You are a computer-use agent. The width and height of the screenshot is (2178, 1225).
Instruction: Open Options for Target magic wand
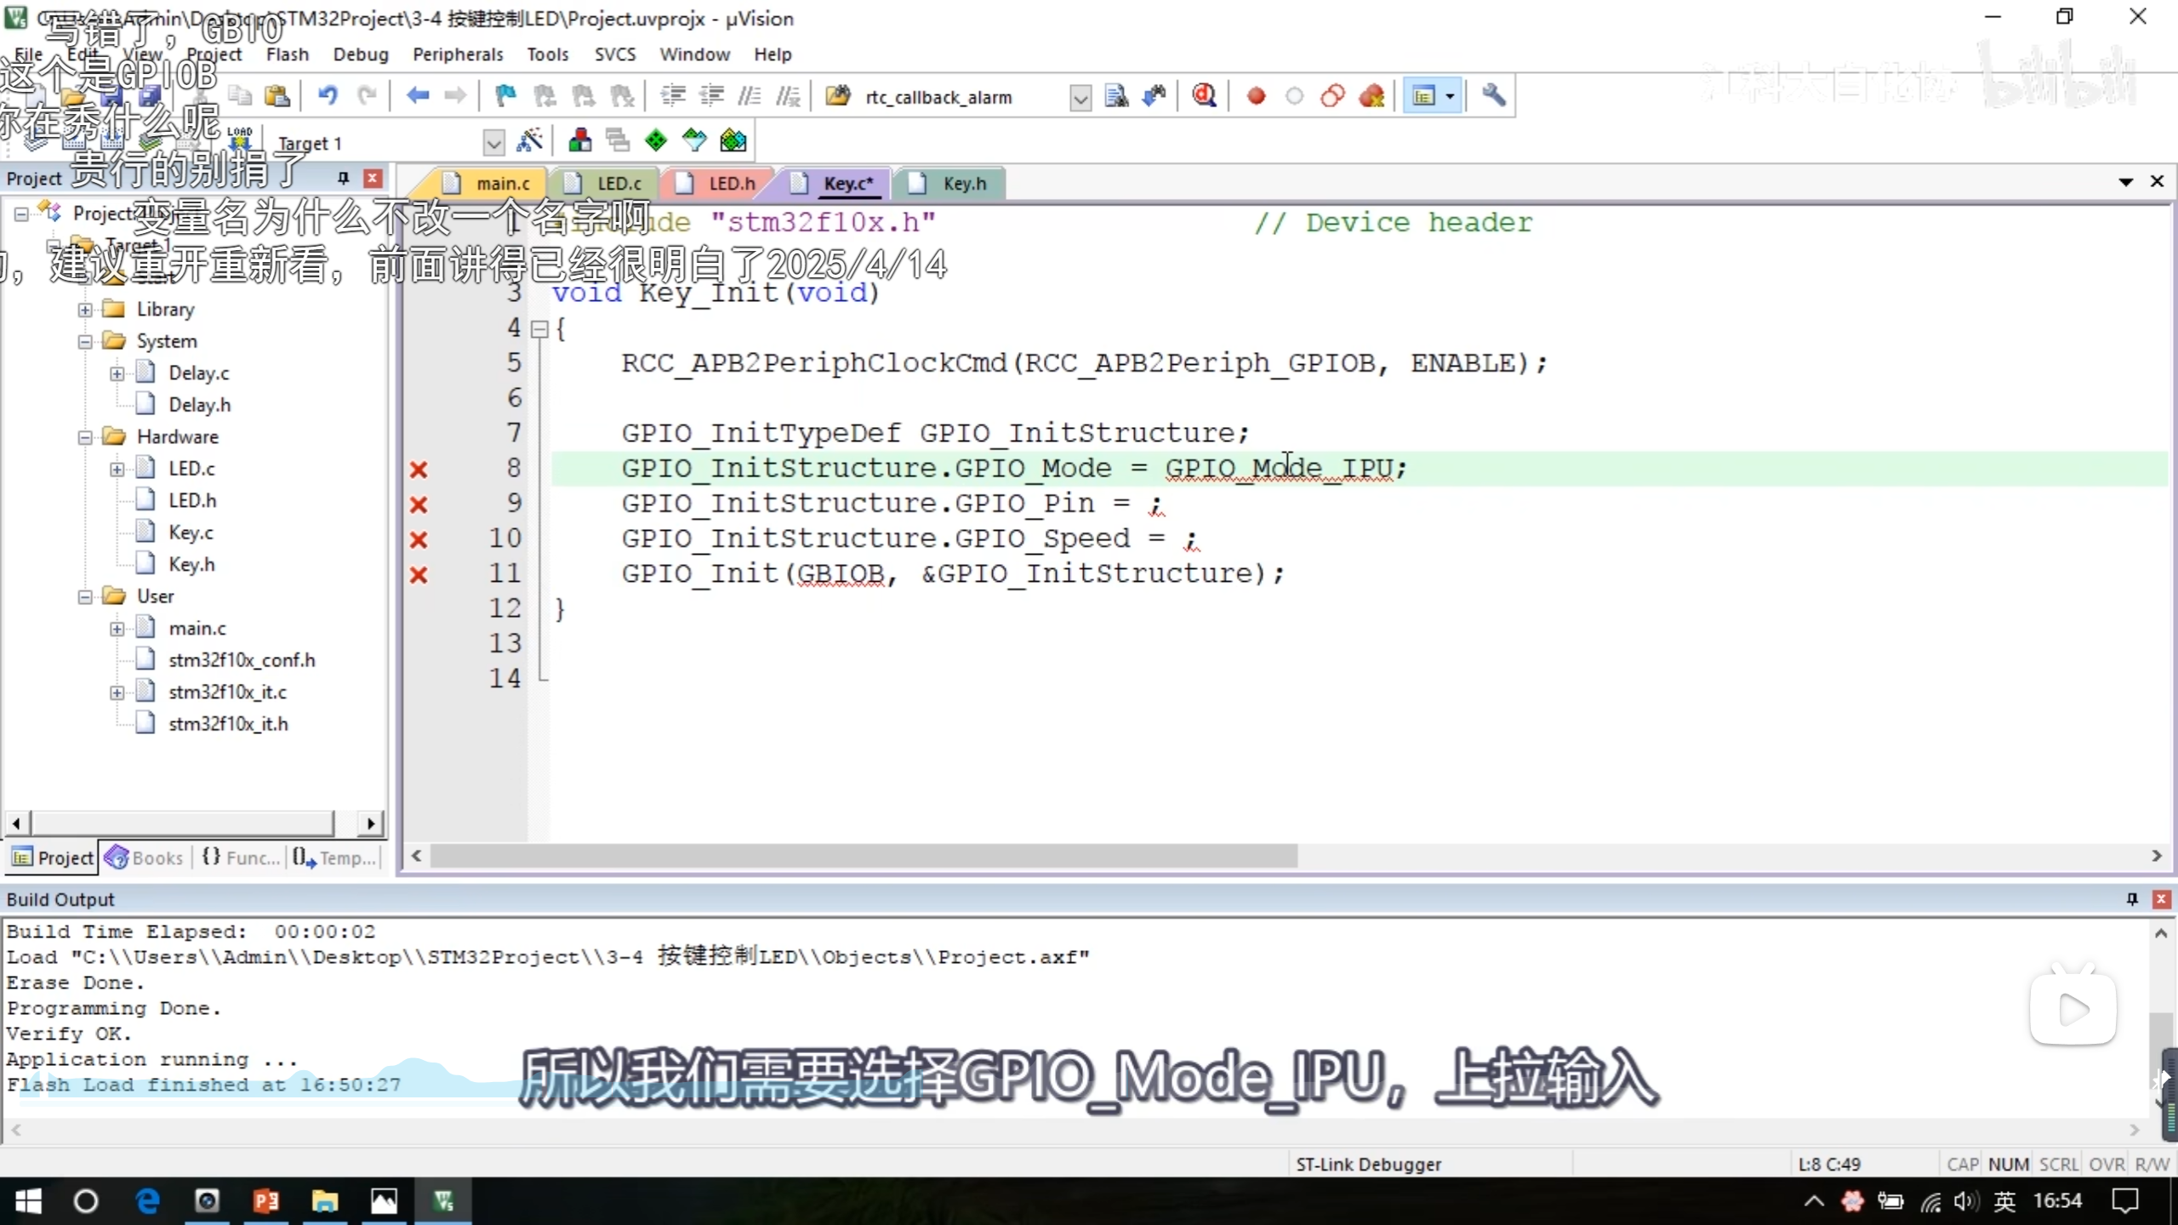pyautogui.click(x=529, y=140)
